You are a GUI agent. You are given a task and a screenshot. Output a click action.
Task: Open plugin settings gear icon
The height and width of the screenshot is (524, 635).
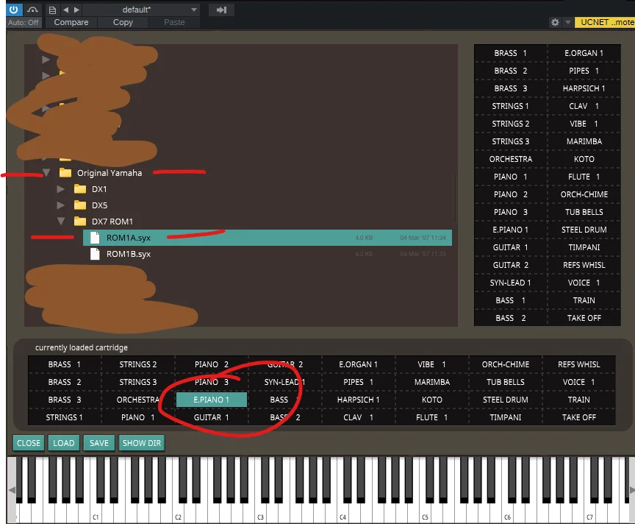click(x=555, y=22)
